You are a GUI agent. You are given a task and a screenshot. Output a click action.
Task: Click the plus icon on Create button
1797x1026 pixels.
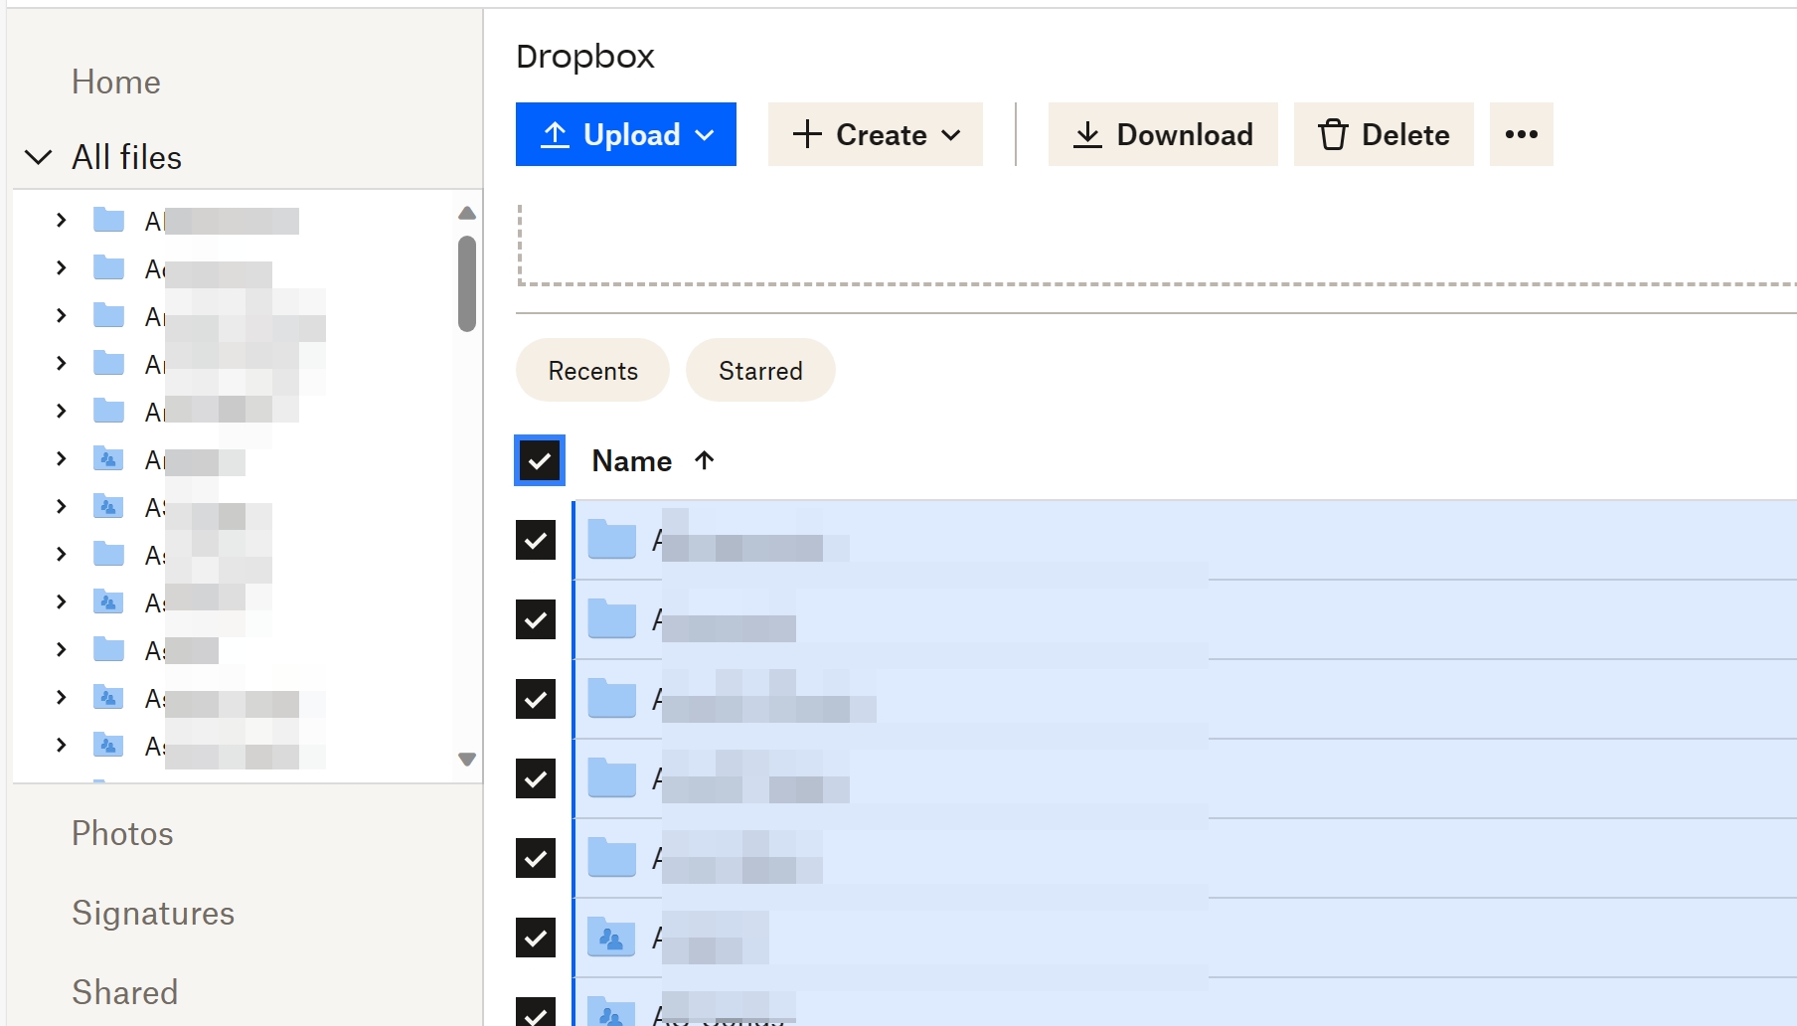(805, 134)
